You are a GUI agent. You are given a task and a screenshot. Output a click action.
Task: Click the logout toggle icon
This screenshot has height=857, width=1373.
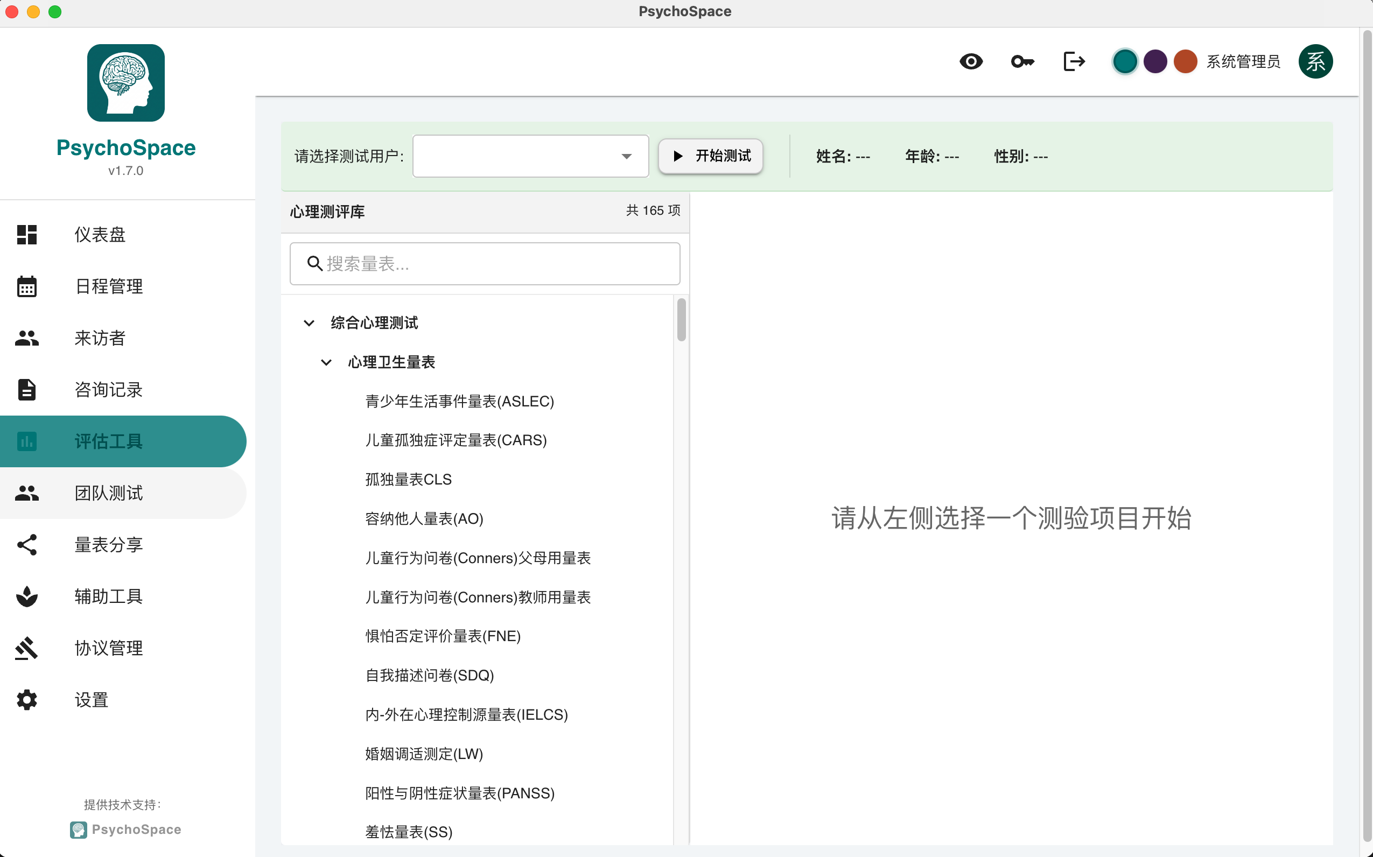(1073, 61)
